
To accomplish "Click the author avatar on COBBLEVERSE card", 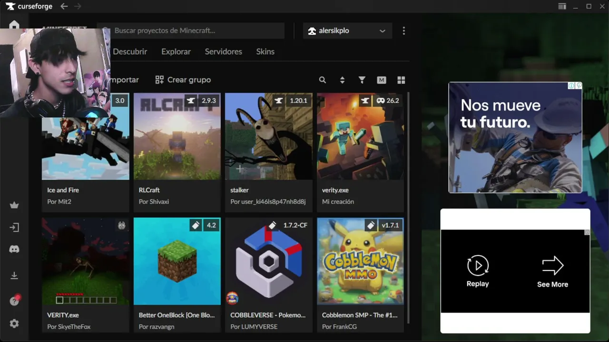I will tap(232, 298).
